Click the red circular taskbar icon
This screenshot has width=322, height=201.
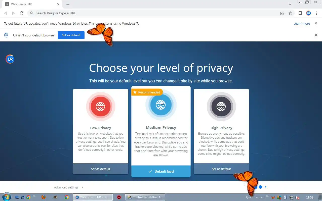tap(119, 197)
